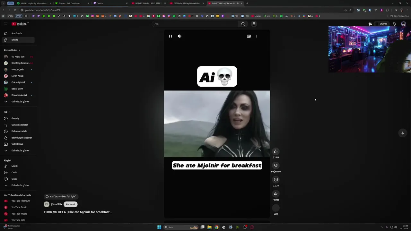The image size is (411, 231).
Task: Open @madflix channel link
Action: click(x=56, y=204)
